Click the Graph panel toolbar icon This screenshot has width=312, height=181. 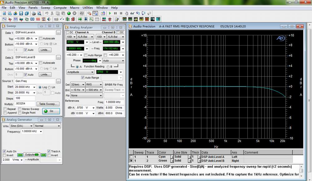click(x=91, y=19)
